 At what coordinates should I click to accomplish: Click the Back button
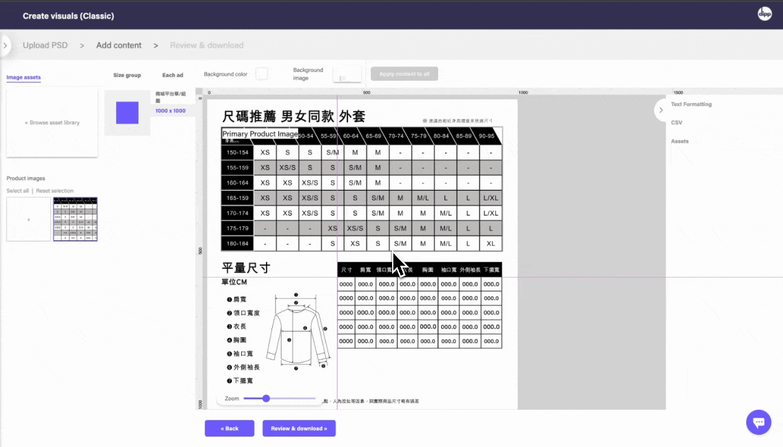pos(229,428)
